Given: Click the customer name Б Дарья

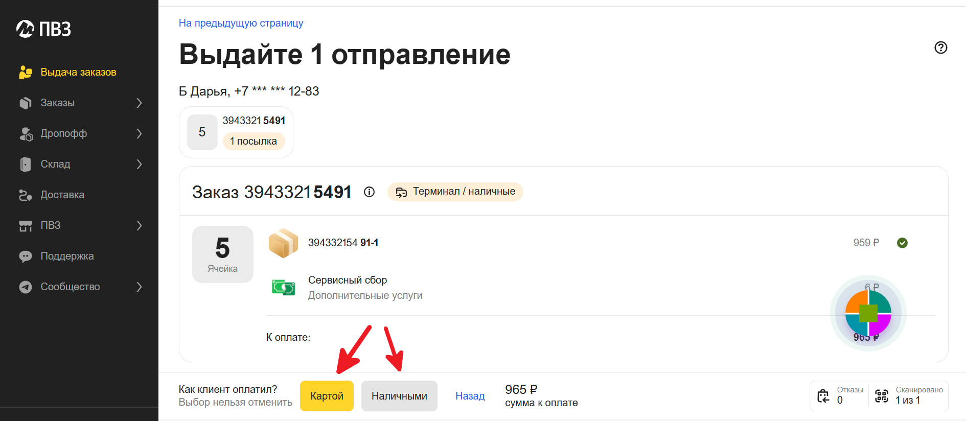Looking at the screenshot, I should coord(203,91).
